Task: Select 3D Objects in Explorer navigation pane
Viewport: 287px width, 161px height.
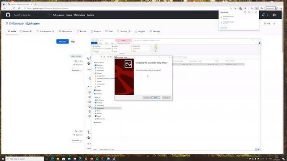Action: (x=99, y=100)
